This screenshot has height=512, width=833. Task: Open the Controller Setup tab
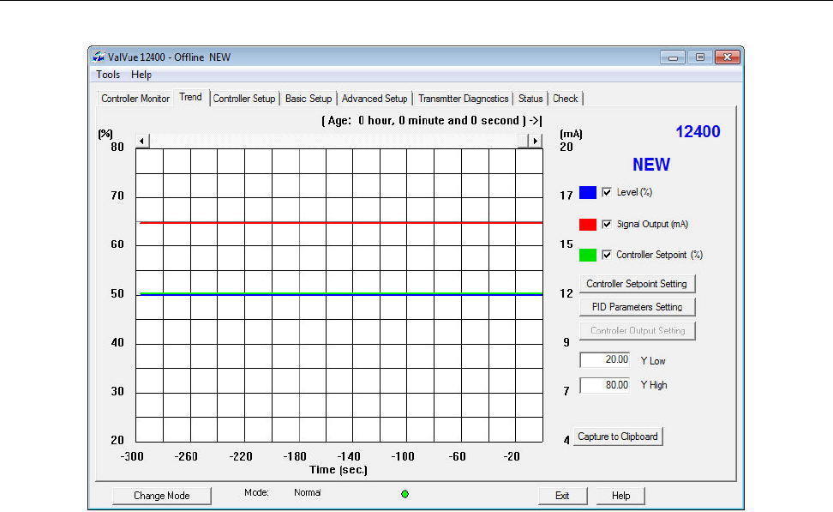[x=244, y=99]
